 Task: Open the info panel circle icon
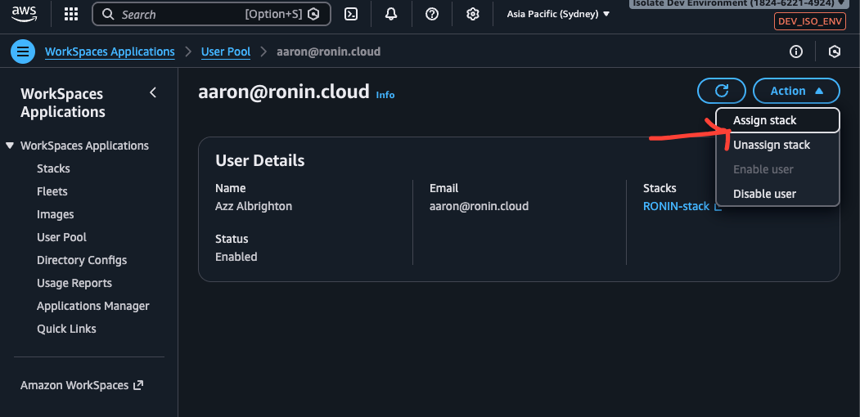tap(796, 52)
